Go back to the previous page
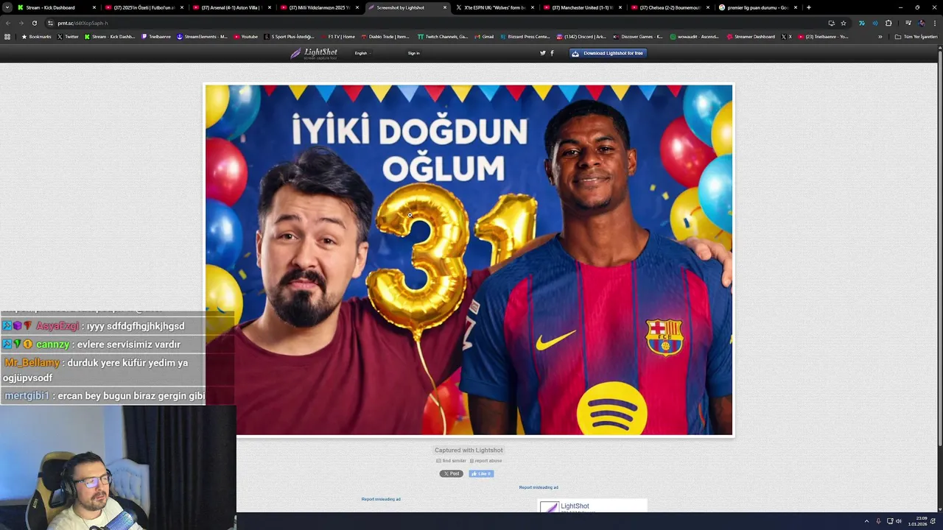The width and height of the screenshot is (943, 530). (8, 23)
